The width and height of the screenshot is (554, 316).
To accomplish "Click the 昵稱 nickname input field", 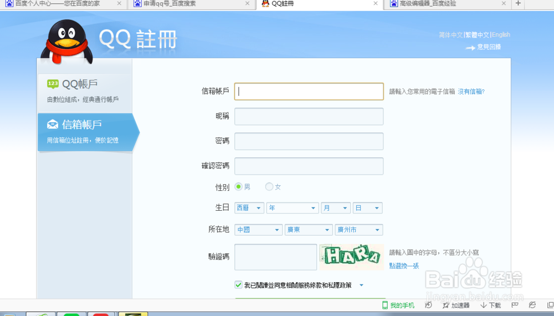I will 309,116.
